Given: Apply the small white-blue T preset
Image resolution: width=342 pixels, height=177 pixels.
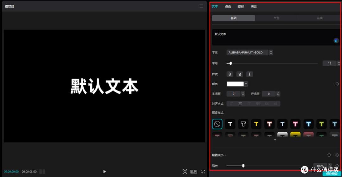Looking at the screenshot, I should click(282, 124).
